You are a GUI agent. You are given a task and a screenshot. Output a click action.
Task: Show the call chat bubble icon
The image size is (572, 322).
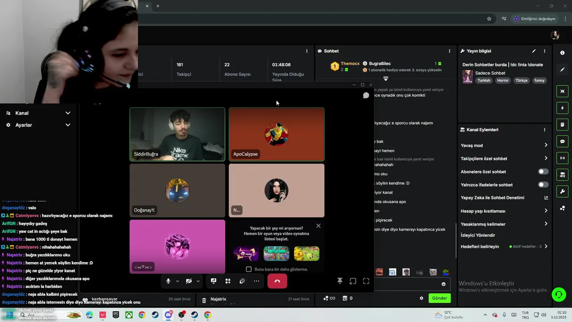(366, 95)
